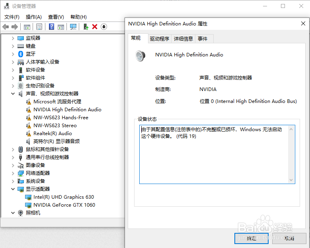Close the NVIDIA properties dialog
The height and width of the screenshot is (248, 310).
303,24
